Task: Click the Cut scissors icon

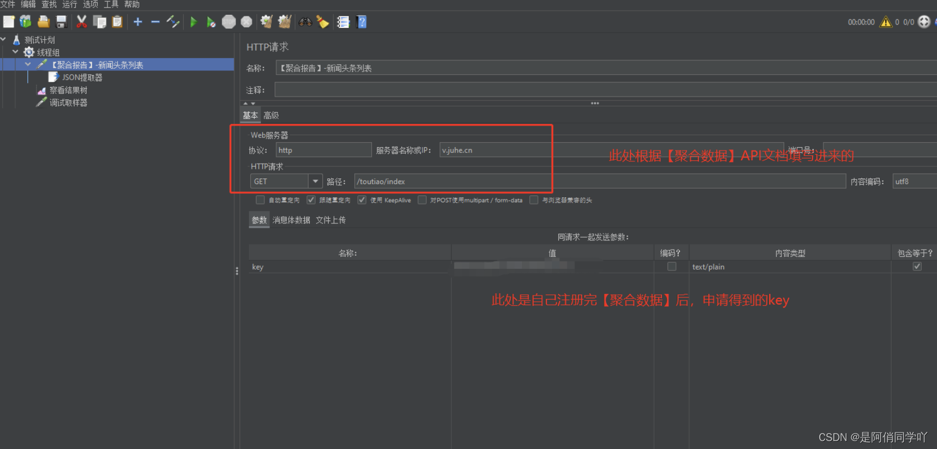Action: pos(81,22)
